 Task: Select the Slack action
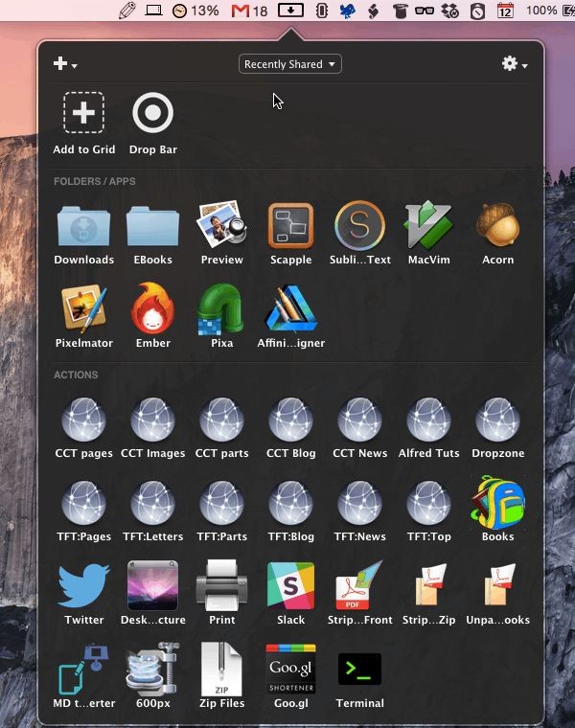click(290, 585)
